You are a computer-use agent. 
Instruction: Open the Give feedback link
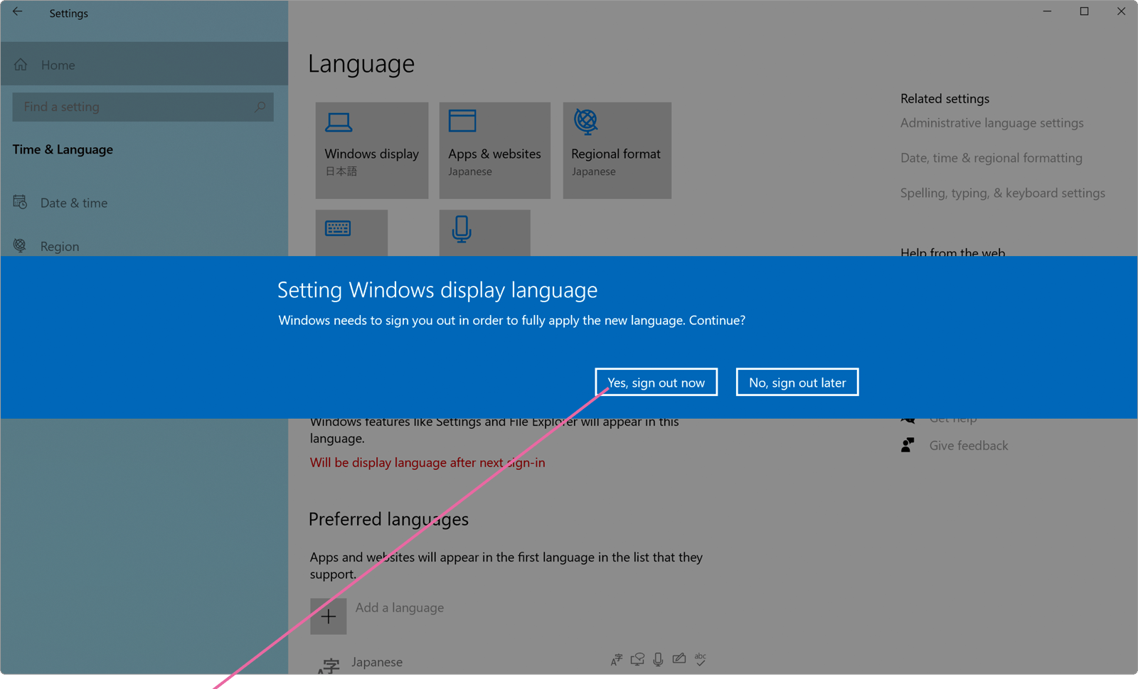[968, 446]
